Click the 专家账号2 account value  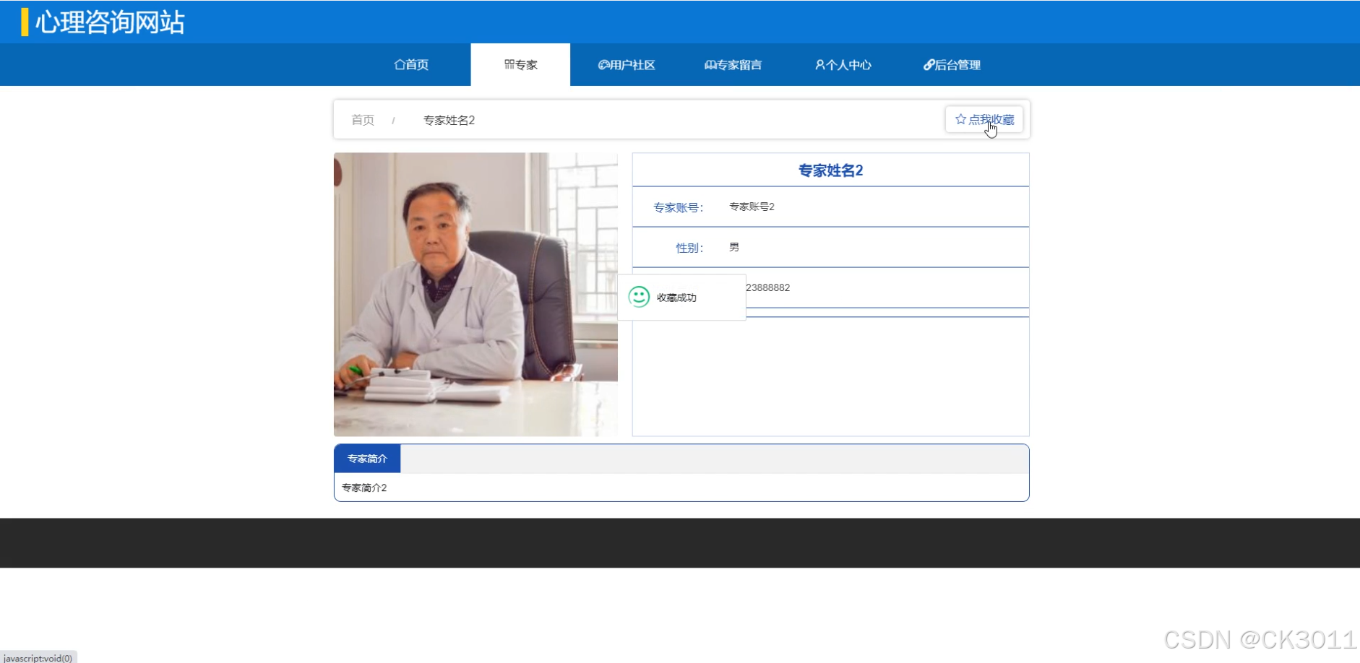[x=752, y=207]
